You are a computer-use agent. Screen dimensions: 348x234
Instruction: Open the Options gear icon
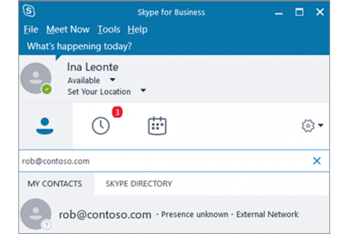tap(308, 126)
